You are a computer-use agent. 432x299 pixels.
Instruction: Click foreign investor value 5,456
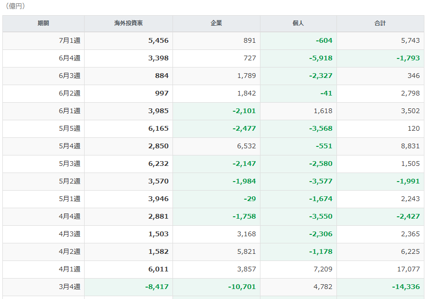click(158, 40)
